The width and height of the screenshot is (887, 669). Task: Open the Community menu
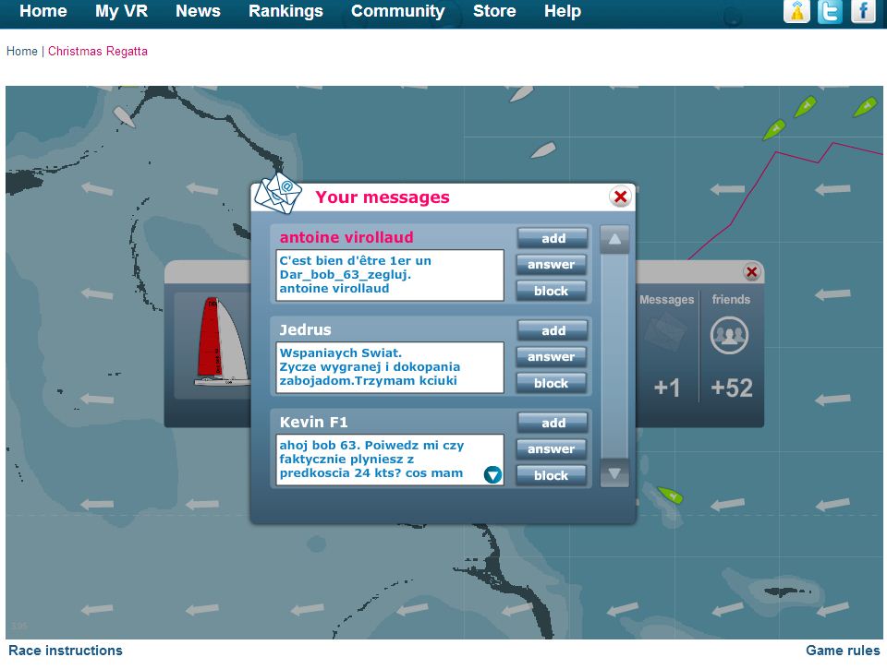coord(397,11)
